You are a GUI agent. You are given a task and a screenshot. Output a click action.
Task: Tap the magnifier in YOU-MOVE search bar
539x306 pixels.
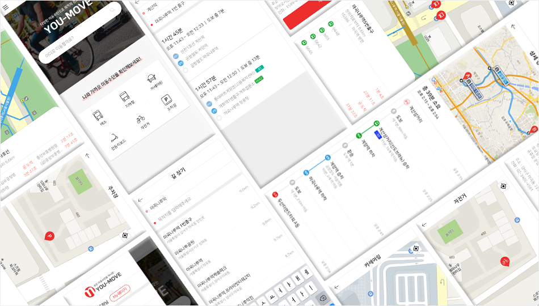[112, 10]
